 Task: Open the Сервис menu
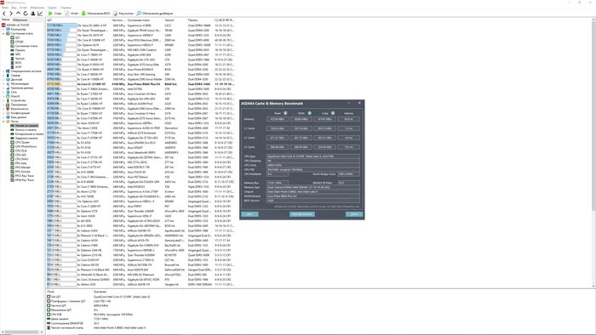pyautogui.click(x=53, y=8)
